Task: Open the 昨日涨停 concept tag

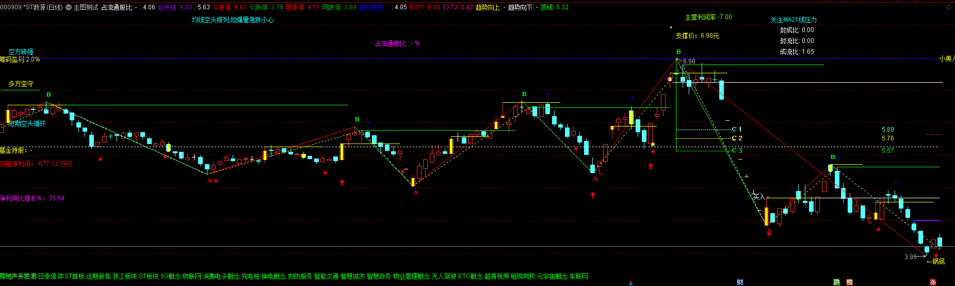Action: coord(44,276)
